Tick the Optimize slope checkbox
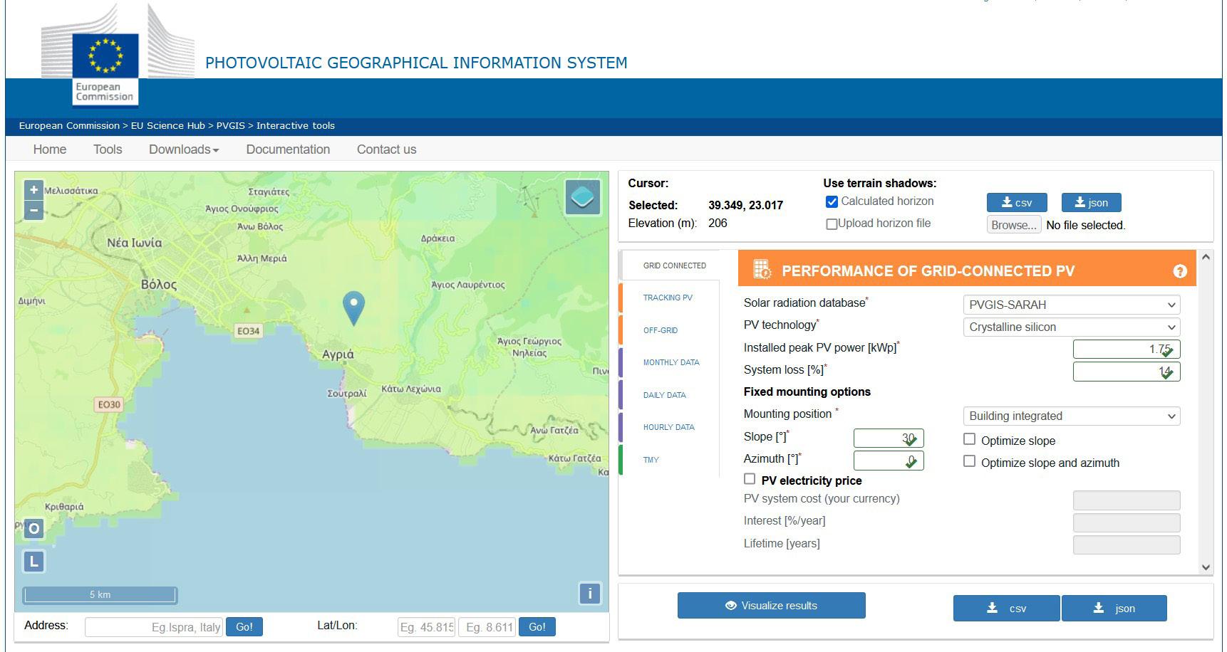Viewport: 1227px width, 652px height. click(969, 439)
